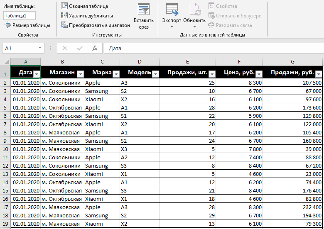Open the Дата column filter dropdown

(x=37, y=74)
